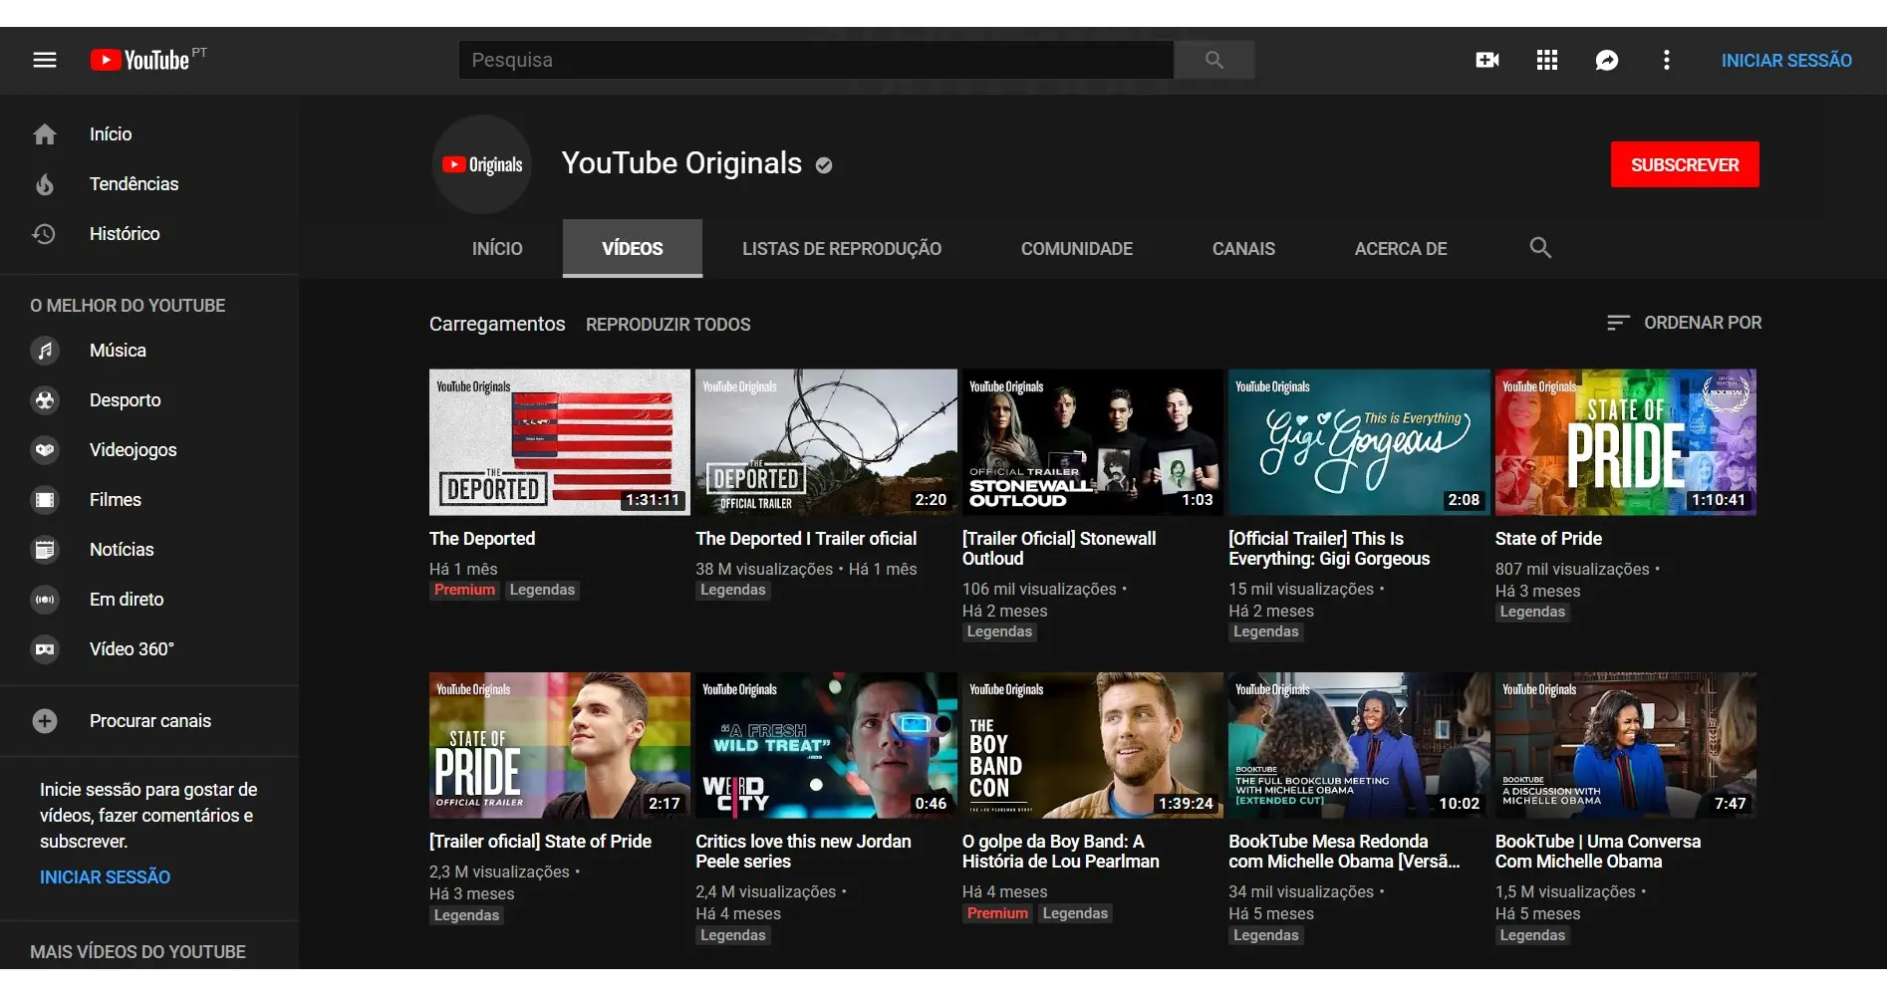Click Iniciar Sessão in top bar

[x=1786, y=61]
